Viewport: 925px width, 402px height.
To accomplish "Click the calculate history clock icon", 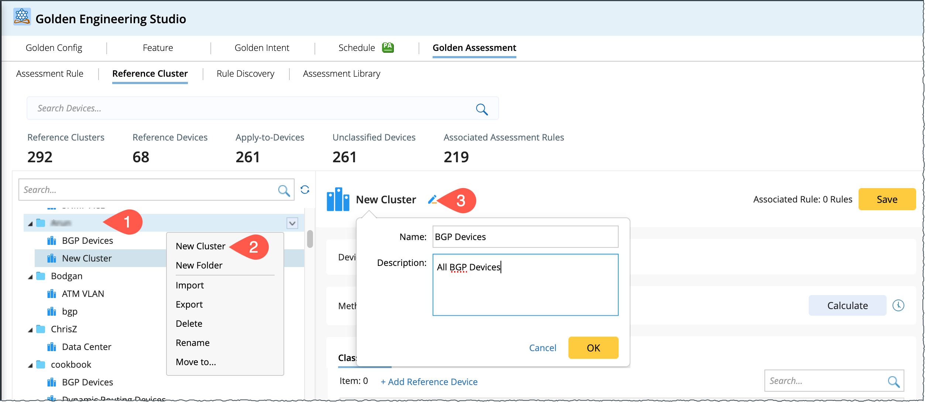I will 898,305.
